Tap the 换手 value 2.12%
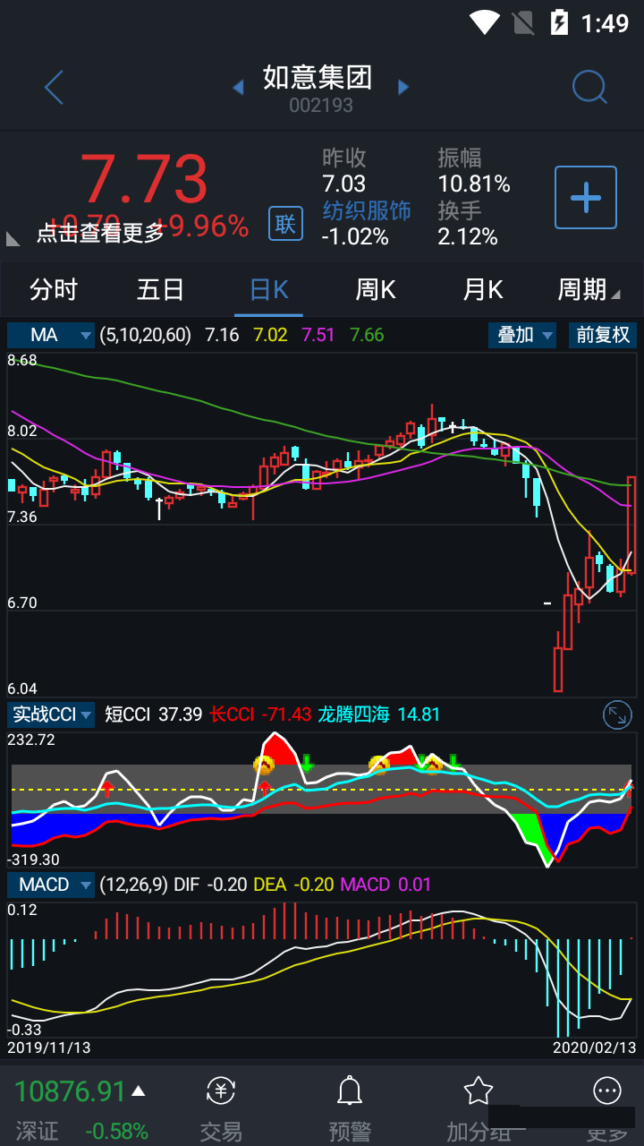Screen dimensions: 644x1146 (x=468, y=236)
